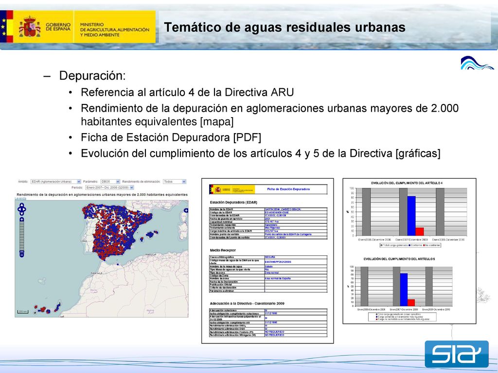The image size is (498, 373).
Task: Click the EU flag stars strip
Action: pyautogui.click(x=3, y=26)
